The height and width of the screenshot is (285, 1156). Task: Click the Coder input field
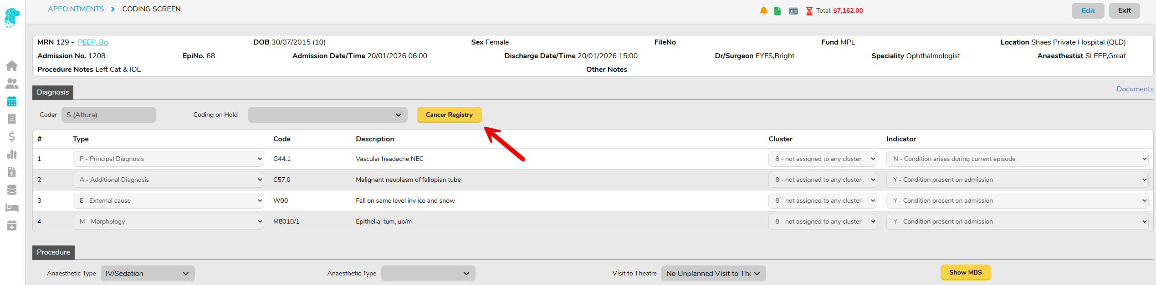(108, 115)
